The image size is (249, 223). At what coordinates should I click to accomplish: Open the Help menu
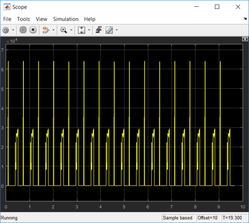(x=90, y=19)
